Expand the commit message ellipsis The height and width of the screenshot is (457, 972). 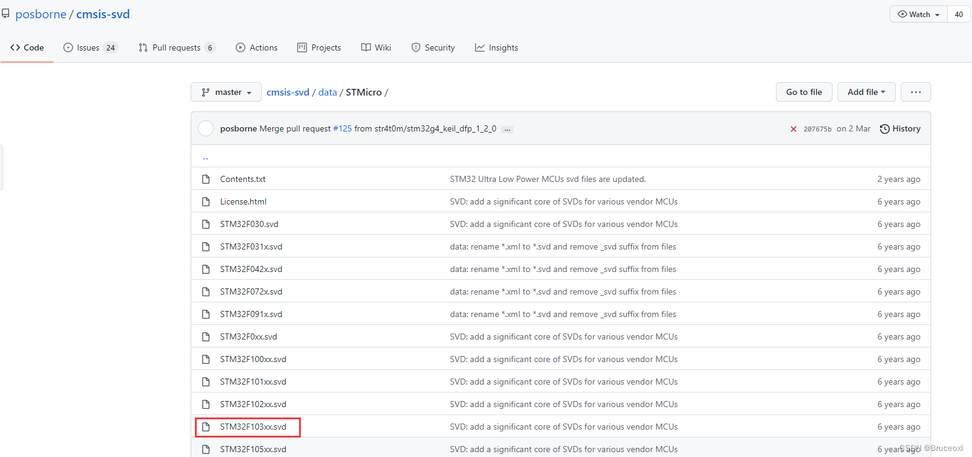507,129
